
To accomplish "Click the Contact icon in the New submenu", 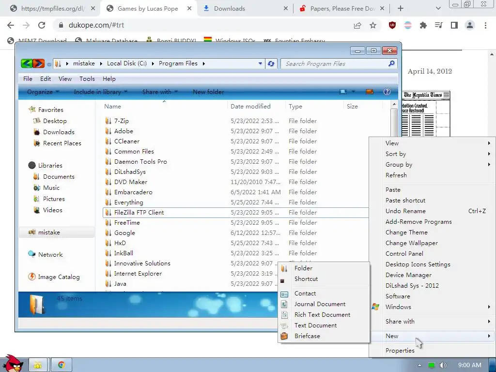I will pyautogui.click(x=284, y=294).
